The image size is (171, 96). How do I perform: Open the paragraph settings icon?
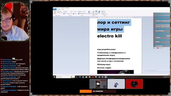[x=85, y=14]
